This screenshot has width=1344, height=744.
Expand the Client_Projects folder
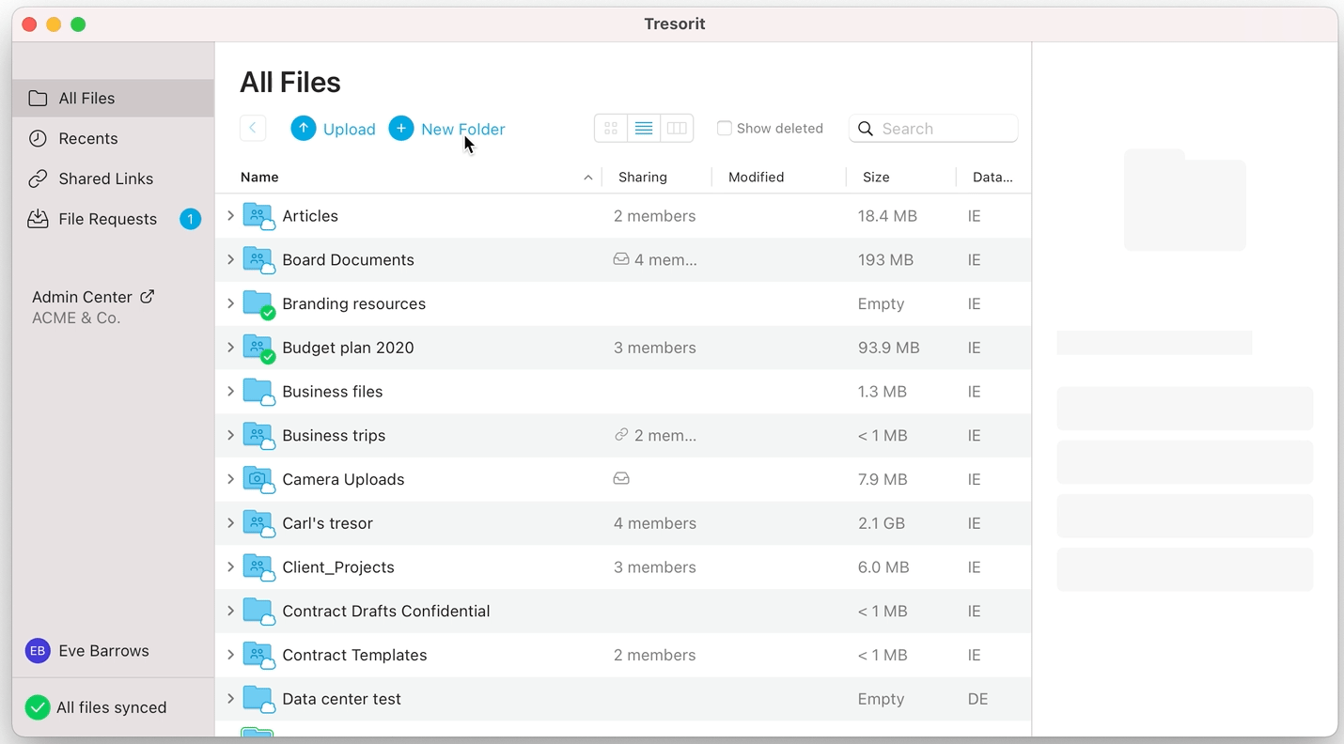pos(230,567)
